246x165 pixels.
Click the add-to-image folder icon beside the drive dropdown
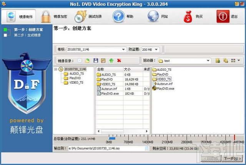(x=218, y=61)
